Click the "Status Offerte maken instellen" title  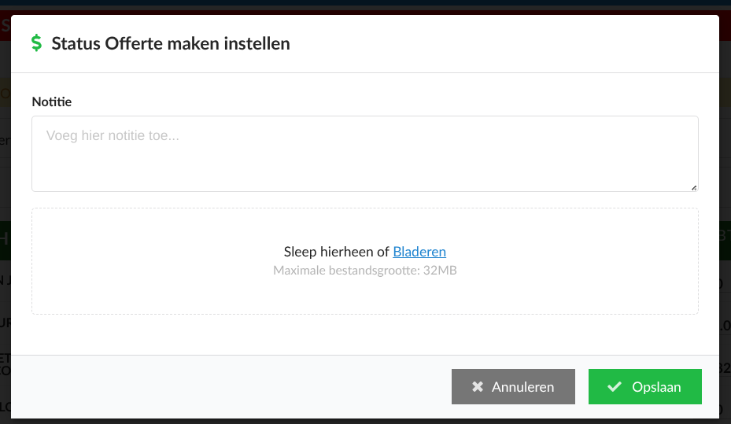coord(171,43)
